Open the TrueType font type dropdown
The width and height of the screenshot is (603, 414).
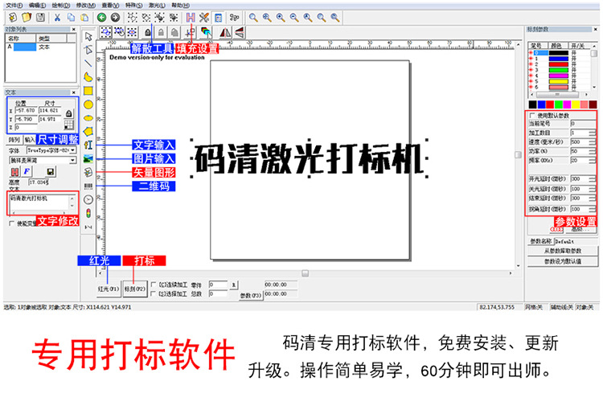(73, 150)
